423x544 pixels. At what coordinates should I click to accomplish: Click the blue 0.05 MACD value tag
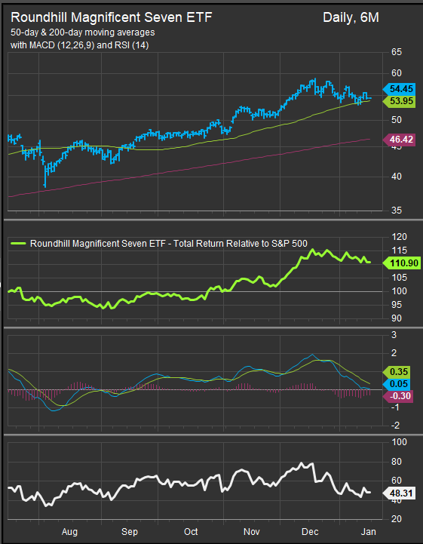click(397, 384)
